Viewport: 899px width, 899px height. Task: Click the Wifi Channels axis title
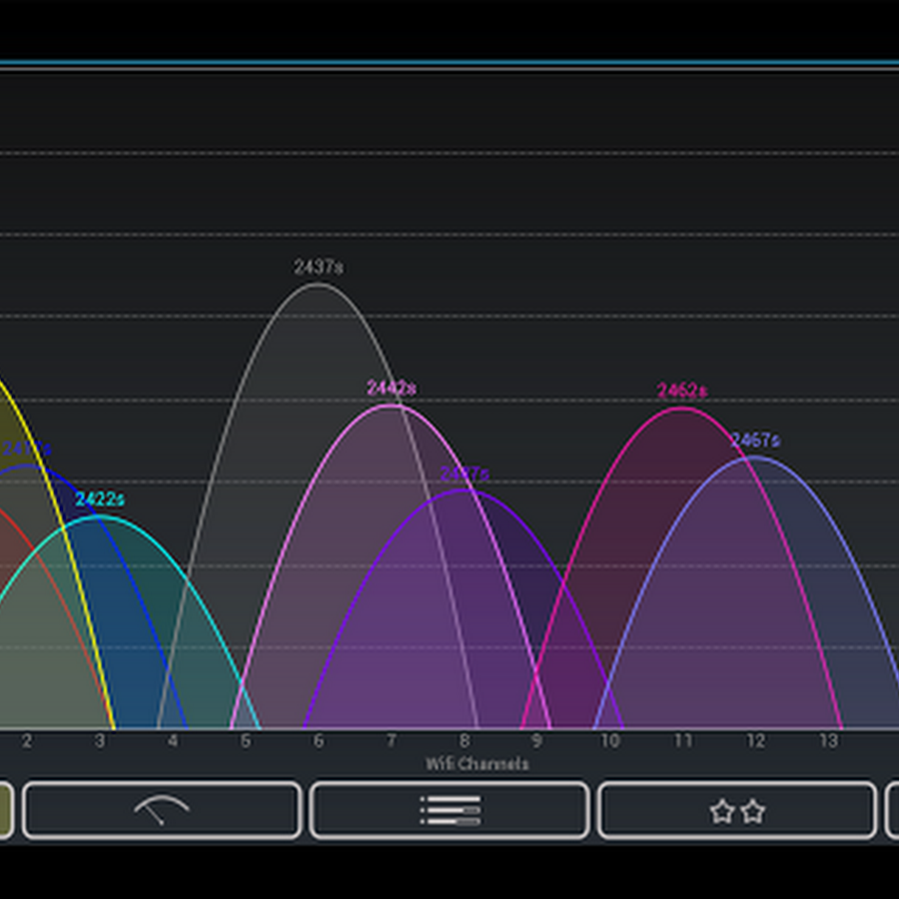[477, 764]
